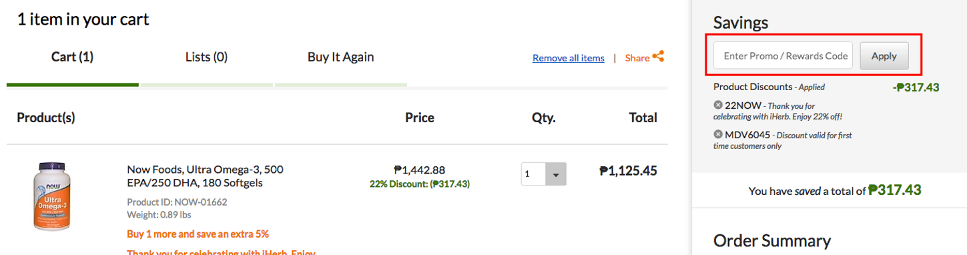
Task: Click the Buy 1 more and save 5% offer
Action: click(x=198, y=234)
